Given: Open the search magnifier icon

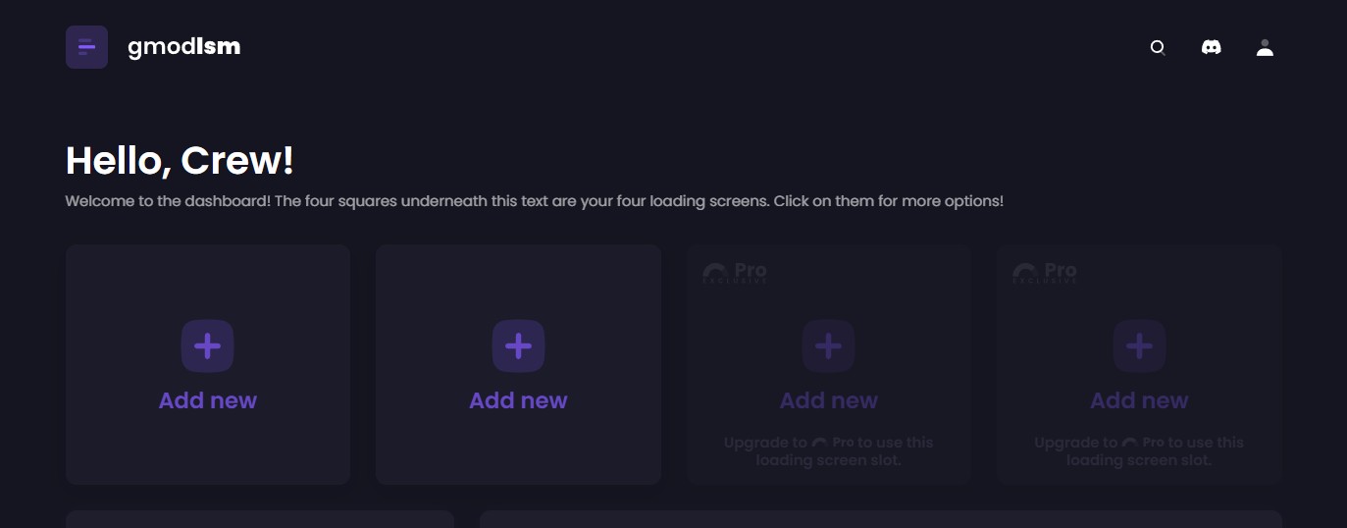Looking at the screenshot, I should [1158, 47].
